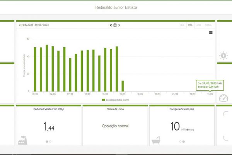Viewport: 232px width, 155px height.
Task: Click the factory icon in Carbono Evitado
Action: [22, 140]
